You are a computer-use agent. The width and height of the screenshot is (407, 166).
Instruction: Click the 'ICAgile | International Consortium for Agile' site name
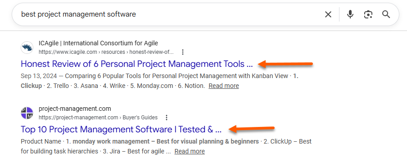[99, 43]
